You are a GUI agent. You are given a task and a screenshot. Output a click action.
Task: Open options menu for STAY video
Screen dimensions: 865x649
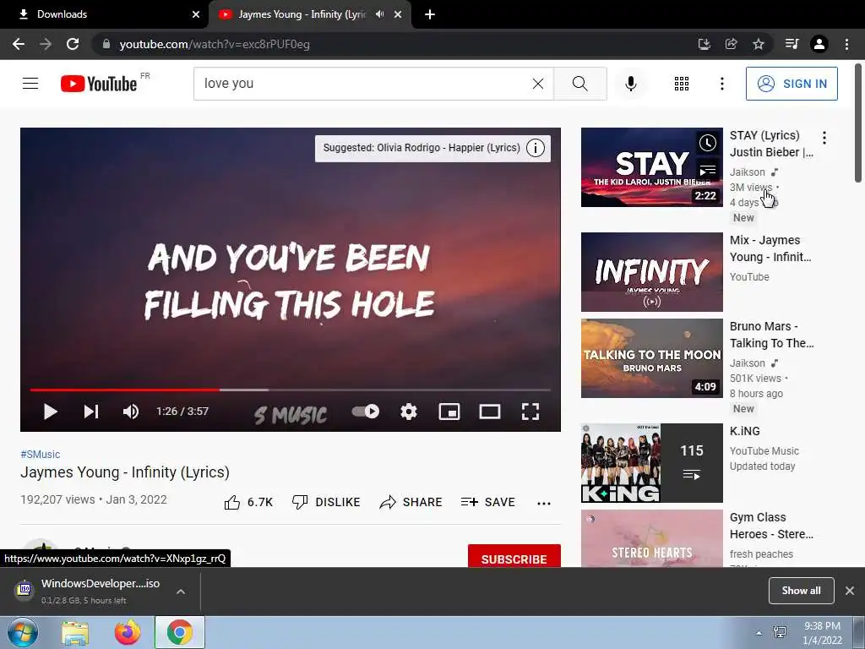(824, 138)
